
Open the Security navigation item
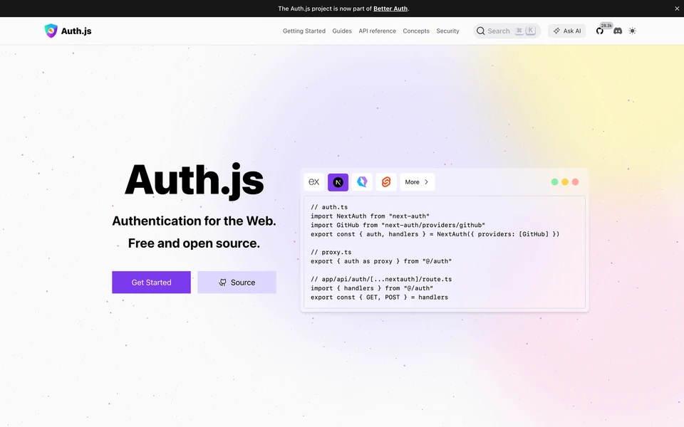tap(447, 31)
